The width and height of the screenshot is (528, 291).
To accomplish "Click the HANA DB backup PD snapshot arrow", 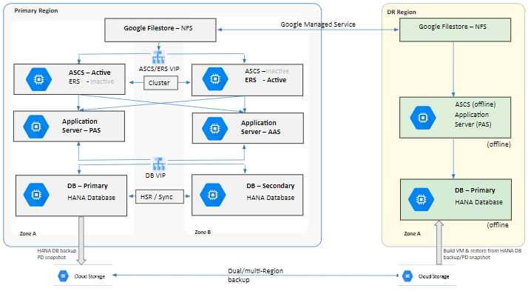I will [x=81, y=241].
